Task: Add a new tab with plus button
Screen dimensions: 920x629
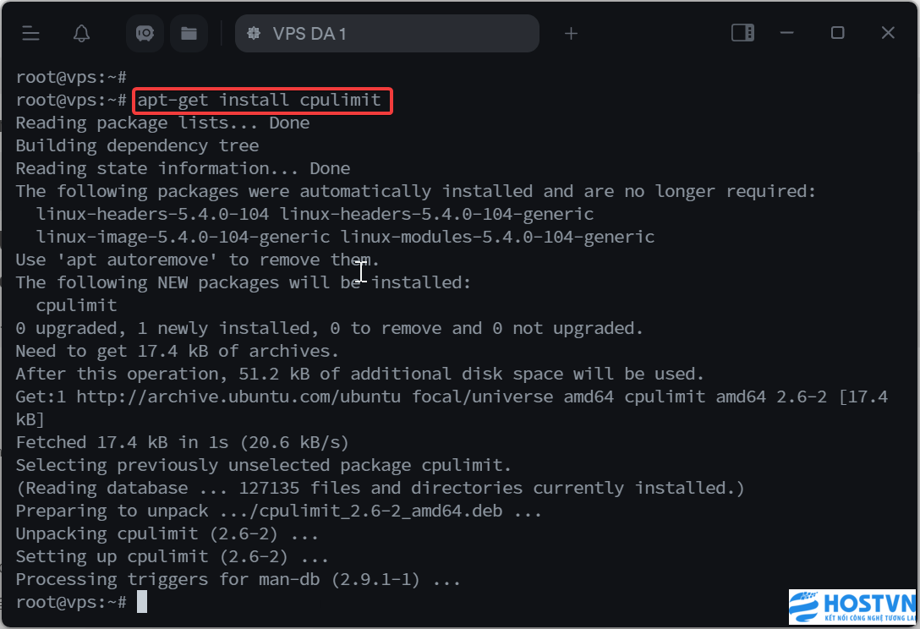Action: click(x=571, y=34)
